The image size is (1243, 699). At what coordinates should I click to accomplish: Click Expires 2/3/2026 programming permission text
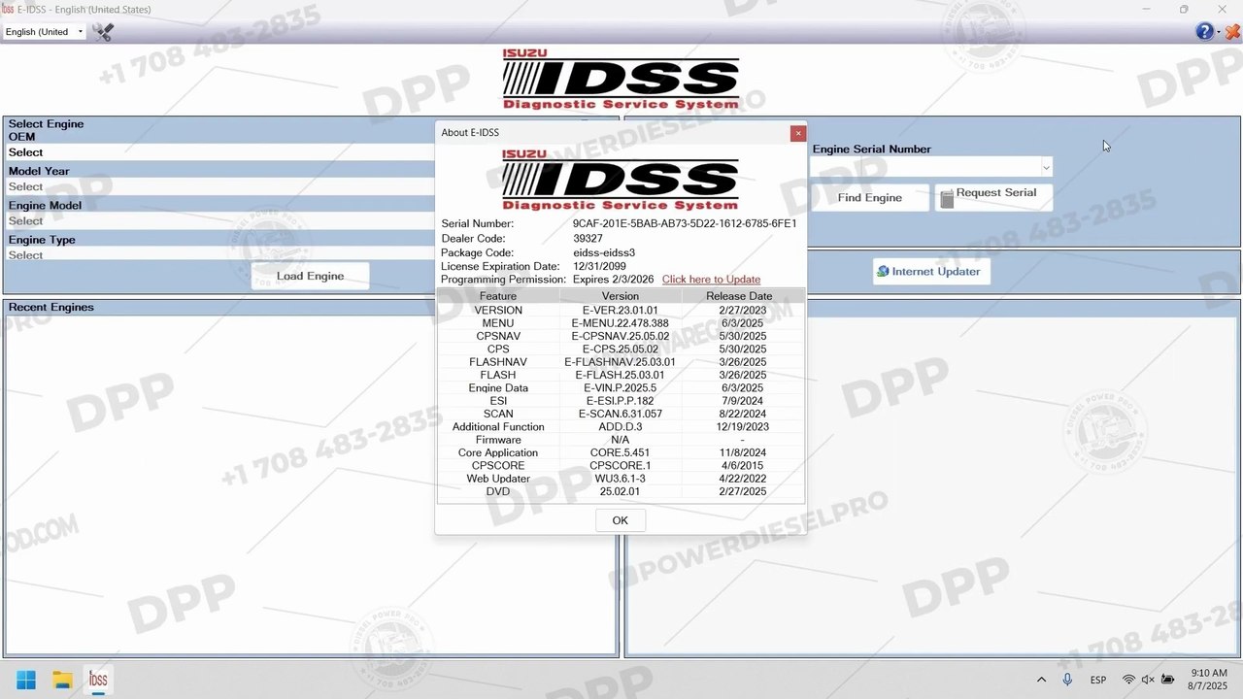pyautogui.click(x=613, y=280)
